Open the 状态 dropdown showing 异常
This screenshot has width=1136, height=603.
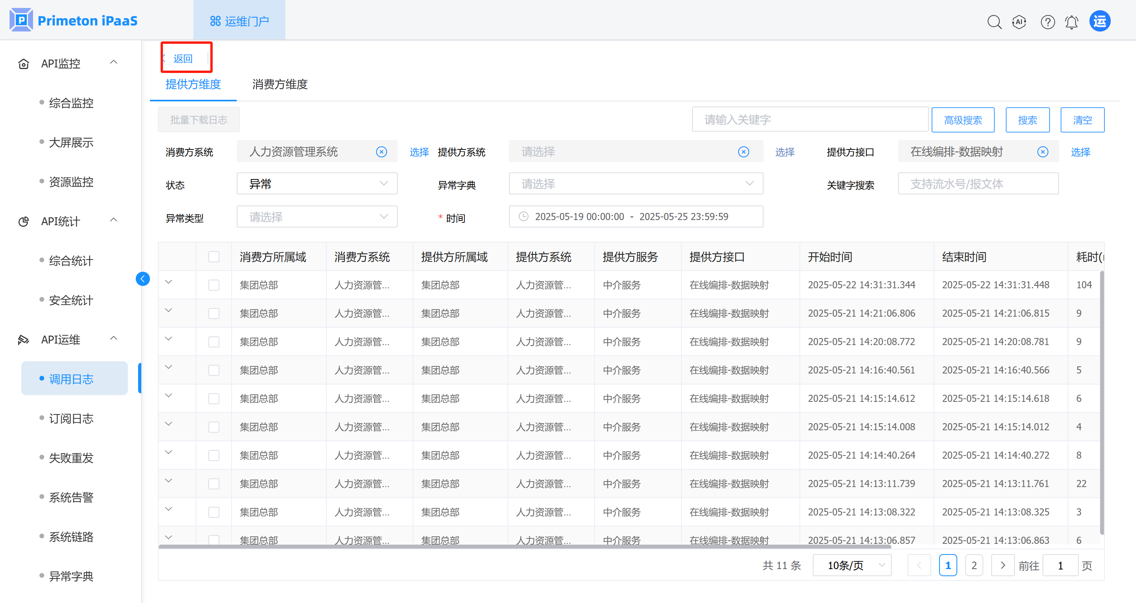(x=316, y=183)
